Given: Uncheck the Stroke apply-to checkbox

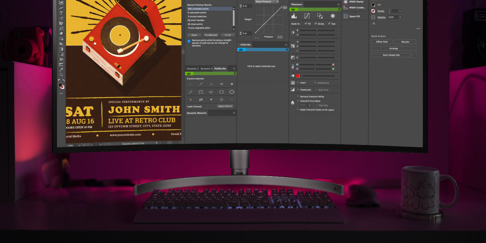Looking at the screenshot, I should [316, 24].
